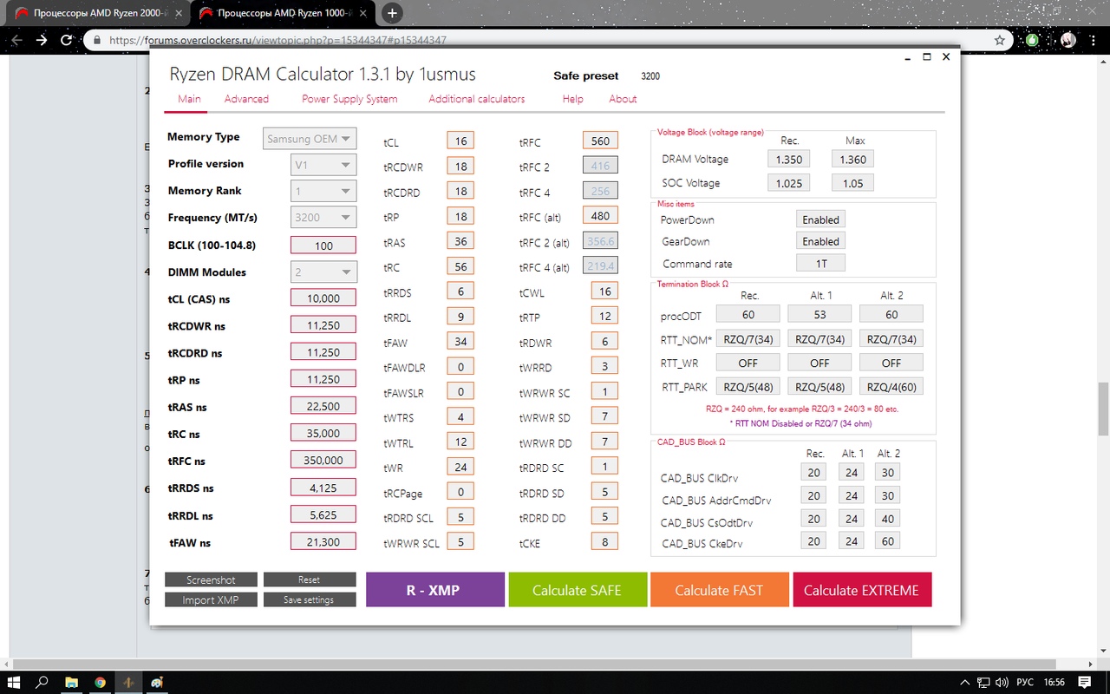Image resolution: width=1110 pixels, height=694 pixels.
Task: Click the Reset button
Action: coord(310,579)
